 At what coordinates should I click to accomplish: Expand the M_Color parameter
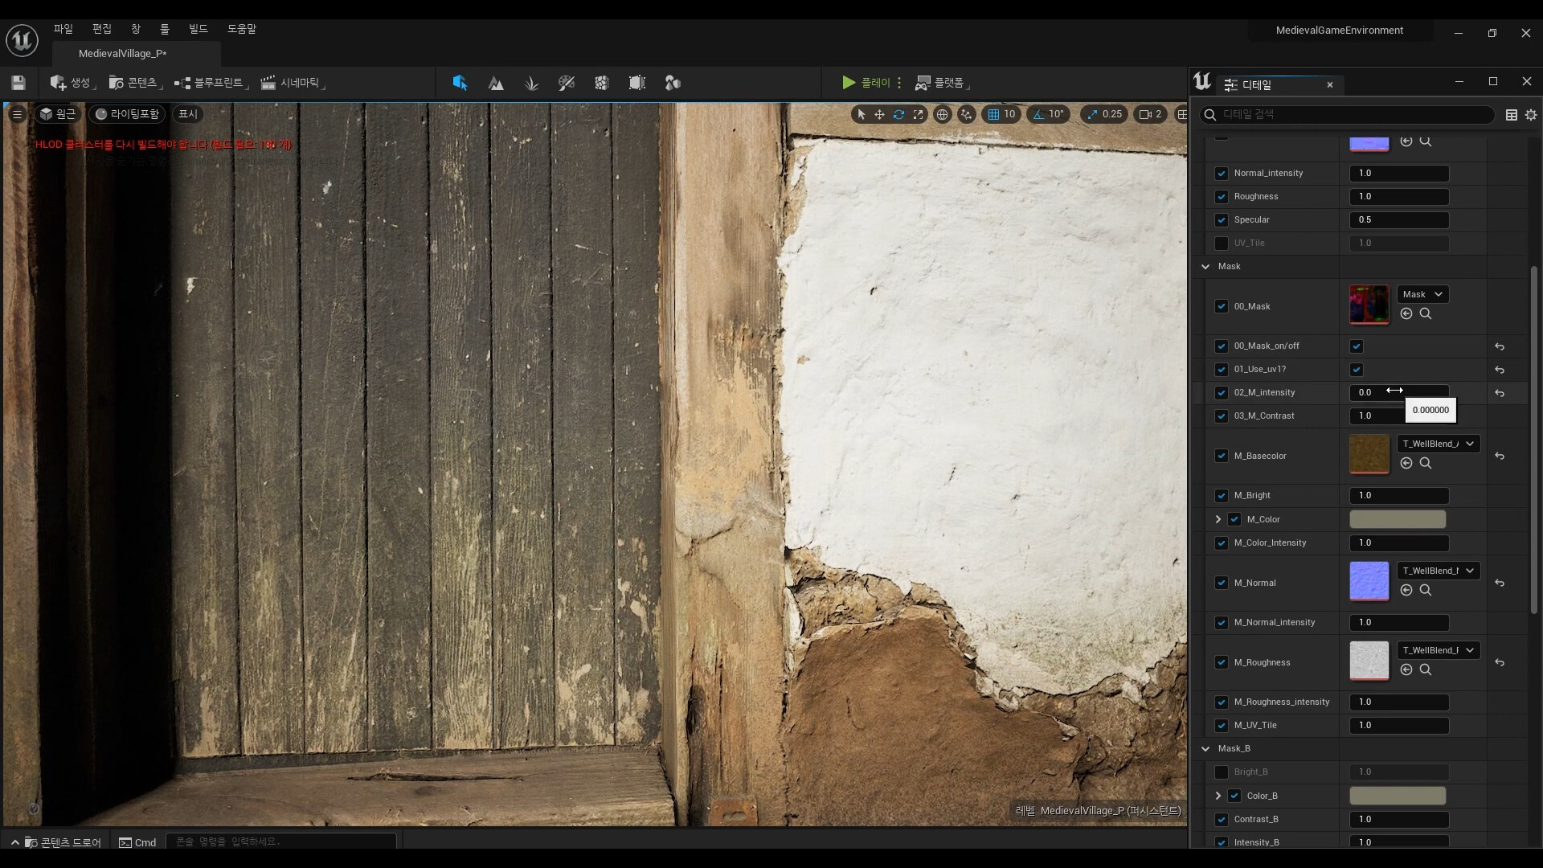point(1218,519)
